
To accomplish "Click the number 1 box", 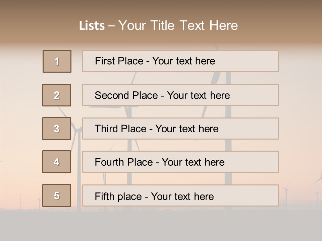I will click(57, 61).
